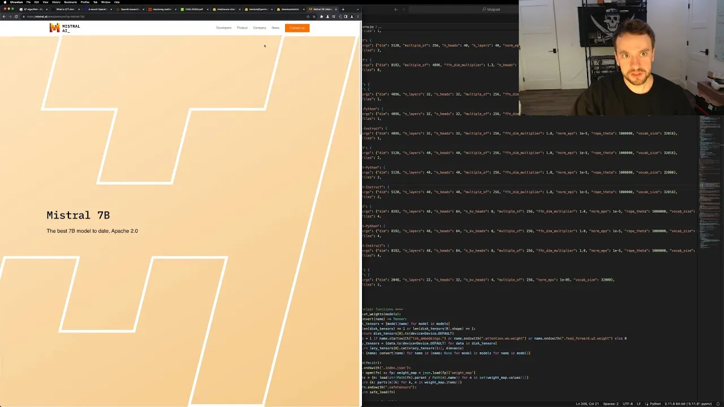
Task: Click 'Ln 205, Col 21' in status bar
Action: [586, 404]
